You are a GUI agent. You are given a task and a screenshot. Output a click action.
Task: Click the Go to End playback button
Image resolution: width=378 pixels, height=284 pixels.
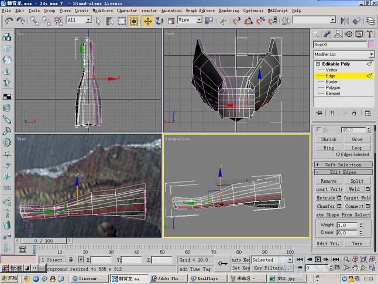pyautogui.click(x=336, y=259)
